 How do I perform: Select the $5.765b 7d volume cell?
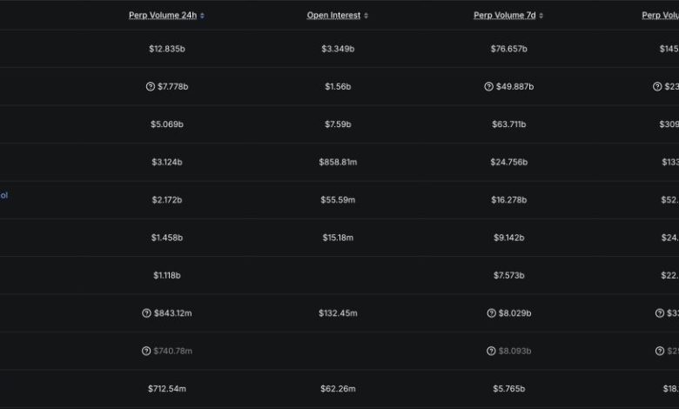tap(508, 388)
